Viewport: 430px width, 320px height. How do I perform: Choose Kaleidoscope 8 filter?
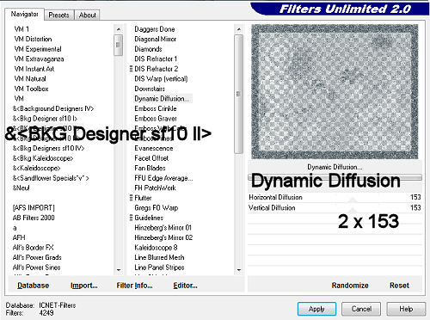156,247
